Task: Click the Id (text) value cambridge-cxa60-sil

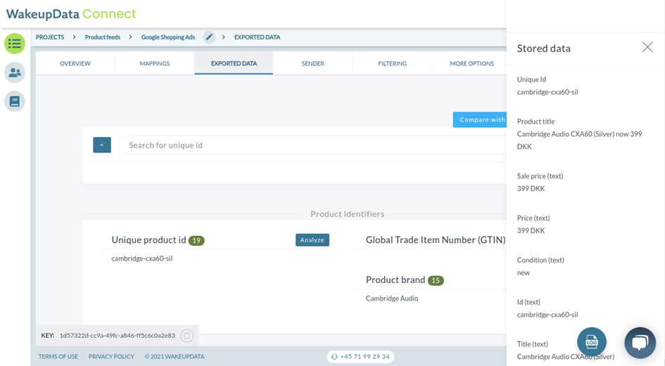Action: click(x=547, y=315)
